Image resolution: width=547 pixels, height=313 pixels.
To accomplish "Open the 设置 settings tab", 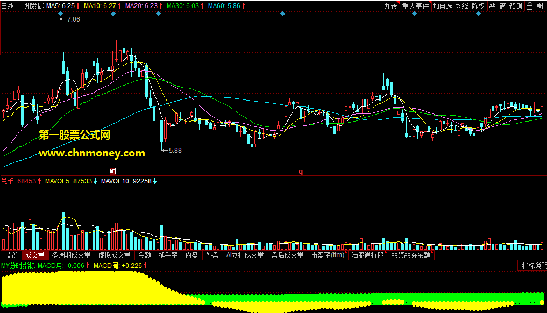I will click(x=11, y=255).
